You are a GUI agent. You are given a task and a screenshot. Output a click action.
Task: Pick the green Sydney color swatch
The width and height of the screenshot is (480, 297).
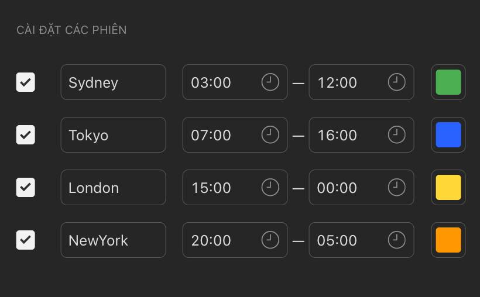448,82
